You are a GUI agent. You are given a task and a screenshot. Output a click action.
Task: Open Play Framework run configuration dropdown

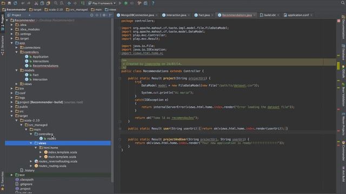point(102,3)
